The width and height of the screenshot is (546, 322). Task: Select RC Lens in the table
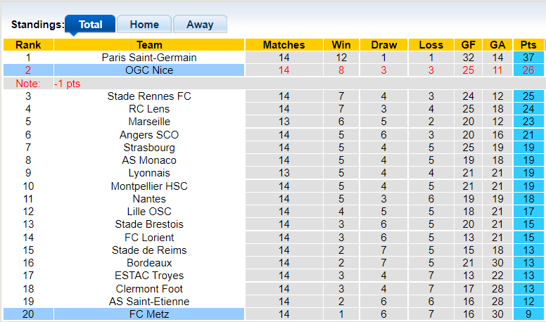tap(149, 109)
